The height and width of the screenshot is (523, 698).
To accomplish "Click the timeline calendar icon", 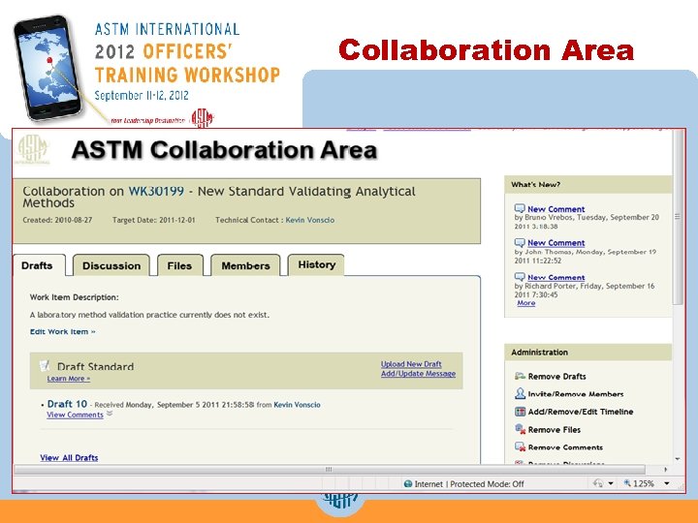I will [520, 412].
